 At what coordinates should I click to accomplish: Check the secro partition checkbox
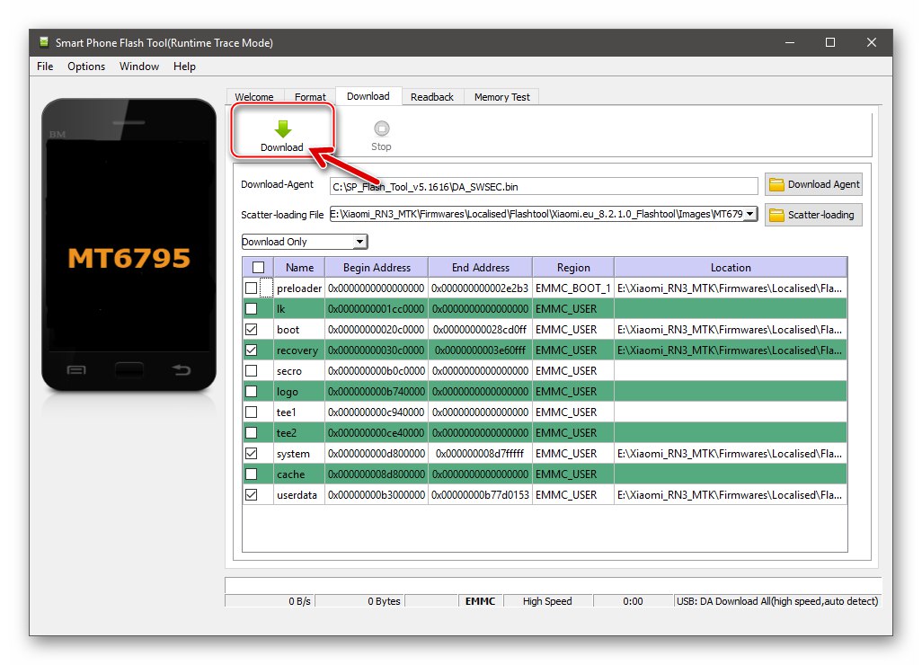click(x=251, y=370)
